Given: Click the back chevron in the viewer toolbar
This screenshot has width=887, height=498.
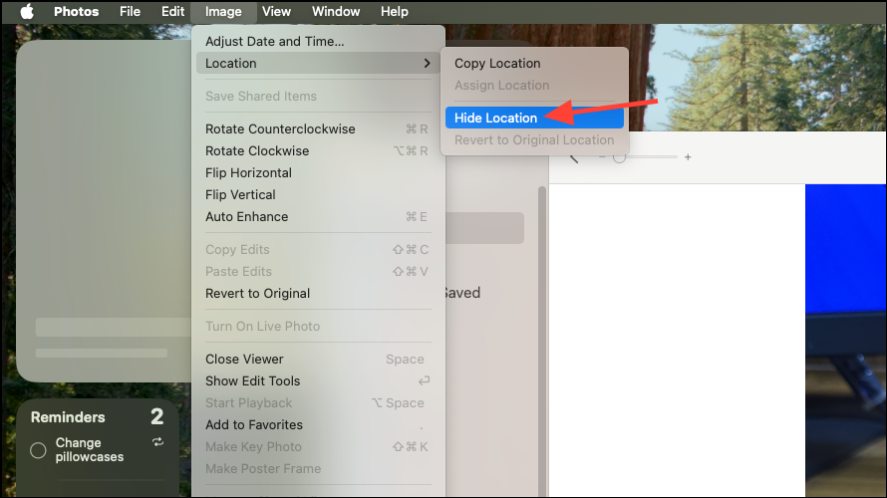Looking at the screenshot, I should 573,157.
